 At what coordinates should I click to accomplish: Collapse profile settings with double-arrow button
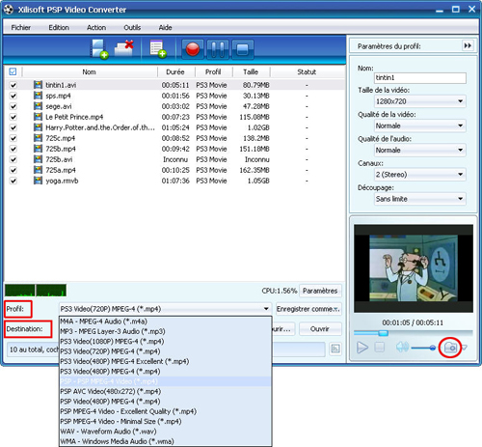[x=468, y=45]
